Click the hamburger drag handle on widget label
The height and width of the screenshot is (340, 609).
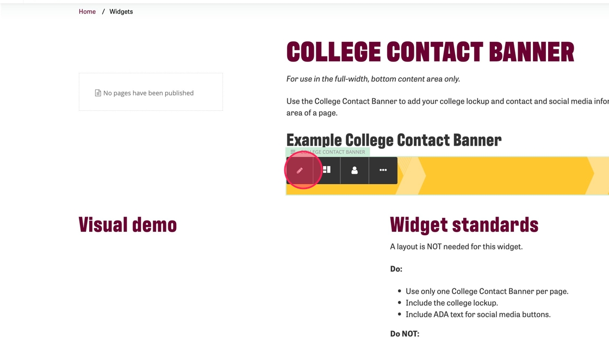click(293, 152)
